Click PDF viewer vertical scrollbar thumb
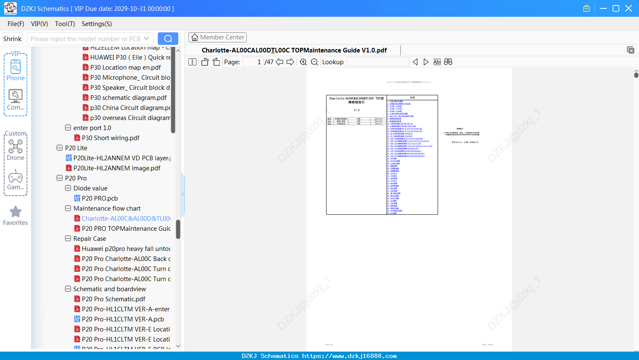This screenshot has width=639, height=360. point(636,75)
